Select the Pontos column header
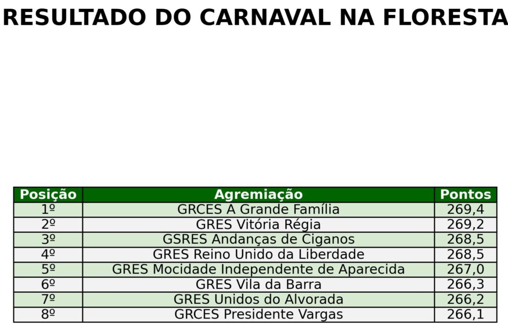Screen dimensions: 508x331 [465, 195]
